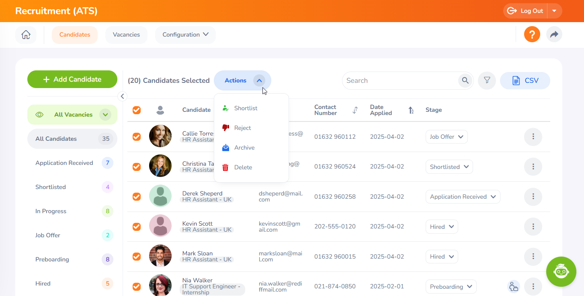Expand the All Vacancies selector
584x296 pixels.
tap(105, 115)
